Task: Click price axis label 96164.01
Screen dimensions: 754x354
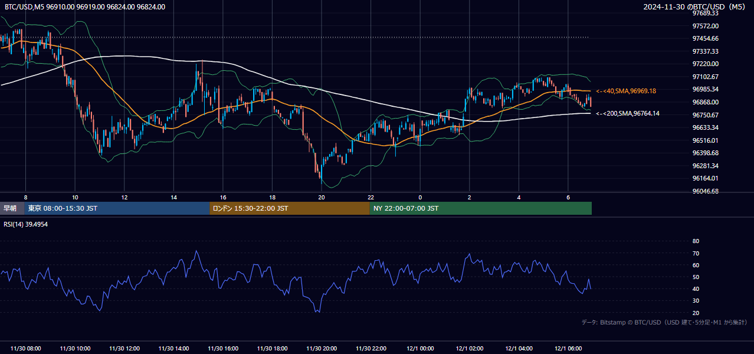Action: coord(706,178)
